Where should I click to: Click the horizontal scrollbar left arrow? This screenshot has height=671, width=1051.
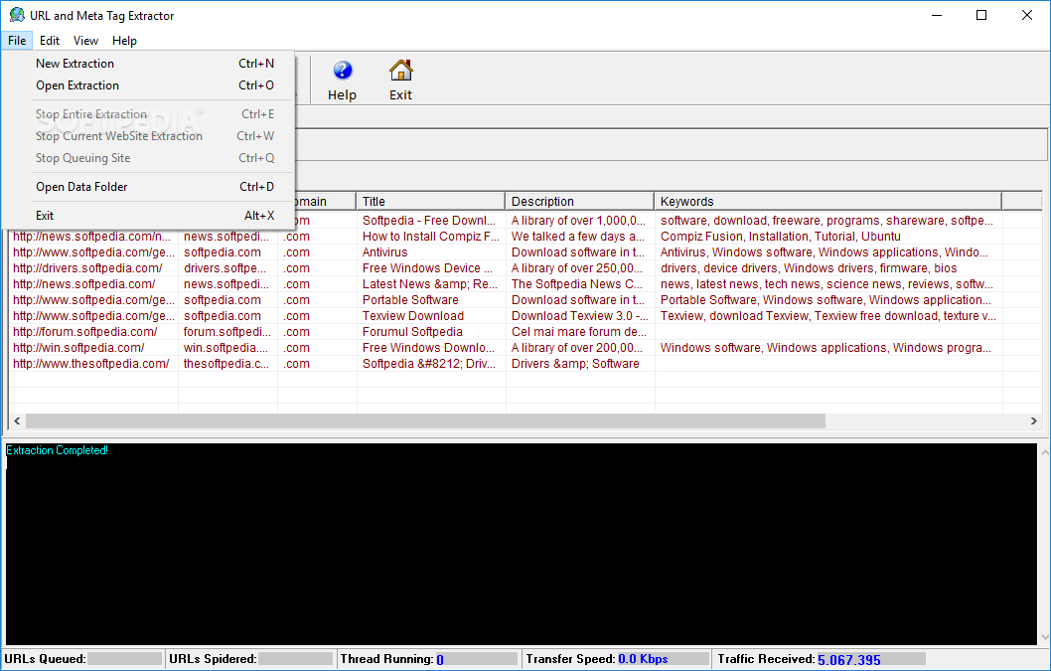(x=18, y=420)
